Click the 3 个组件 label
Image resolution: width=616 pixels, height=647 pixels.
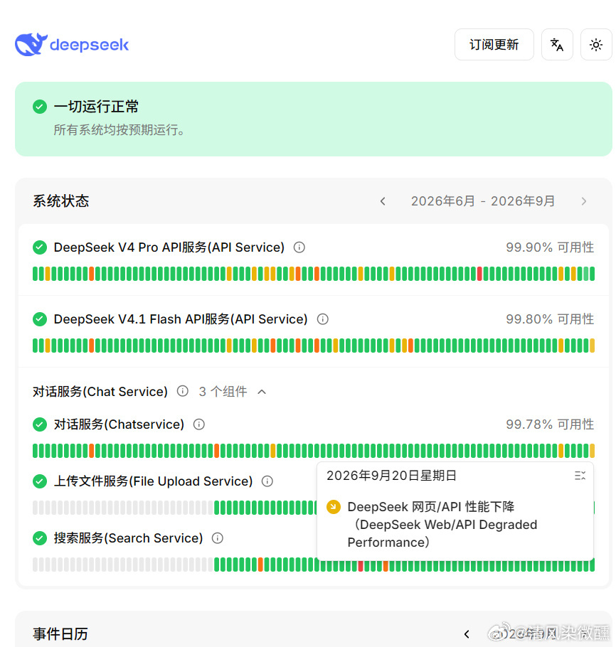click(223, 391)
